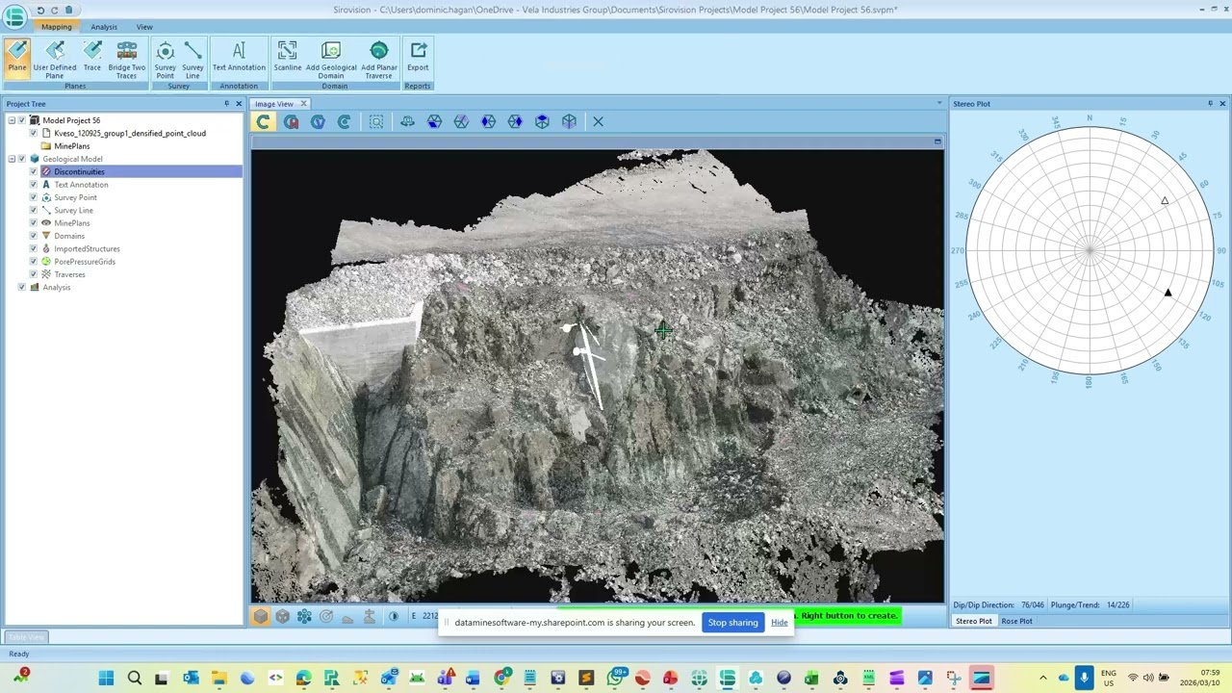Viewport: 1232px width, 693px height.
Task: Click the filled black triangle on stereo plot
Action: click(x=1168, y=293)
